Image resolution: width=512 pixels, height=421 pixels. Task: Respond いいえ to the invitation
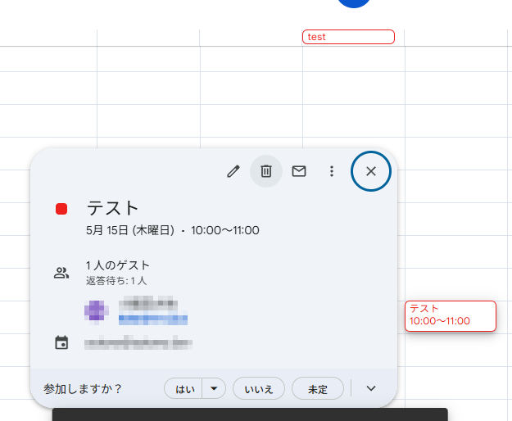pos(259,389)
